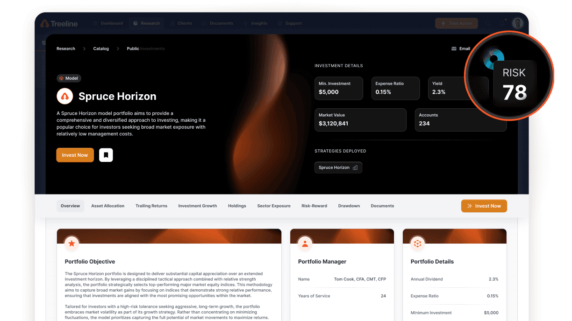The image size is (572, 321).
Task: Open the Dashboard nav item
Action: 108,23
